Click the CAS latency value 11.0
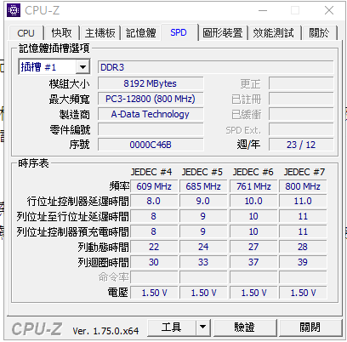The height and width of the screenshot is (342, 347). pyautogui.click(x=303, y=201)
